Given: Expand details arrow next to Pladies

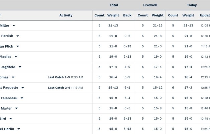Looking at the screenshot, I should pyautogui.click(x=16, y=57).
